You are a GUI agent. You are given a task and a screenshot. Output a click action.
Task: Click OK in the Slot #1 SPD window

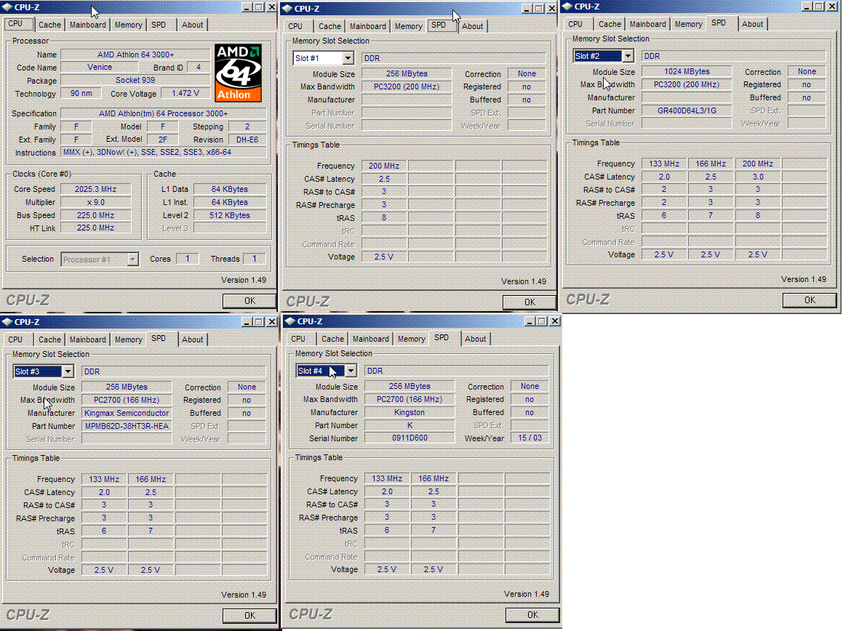click(530, 302)
